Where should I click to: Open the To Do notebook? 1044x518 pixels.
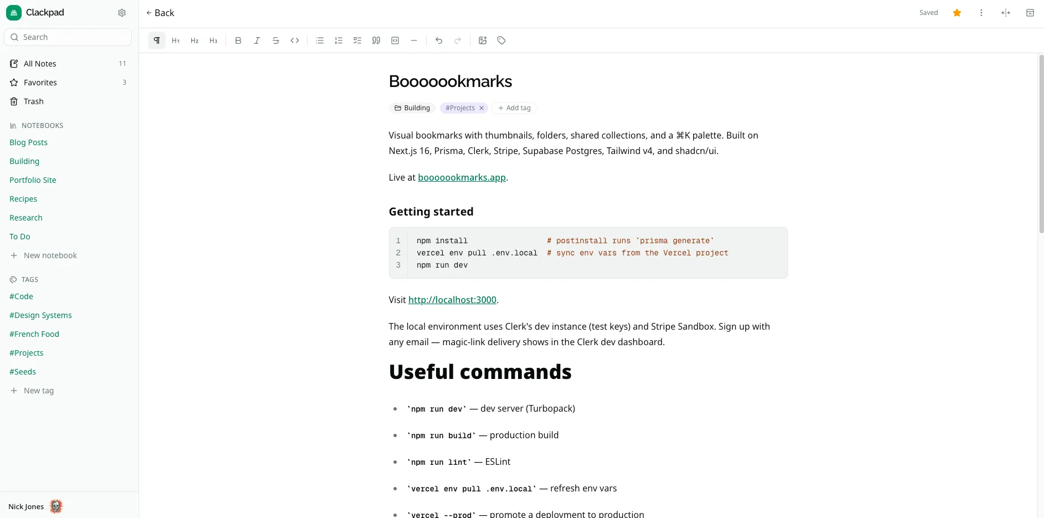point(20,237)
